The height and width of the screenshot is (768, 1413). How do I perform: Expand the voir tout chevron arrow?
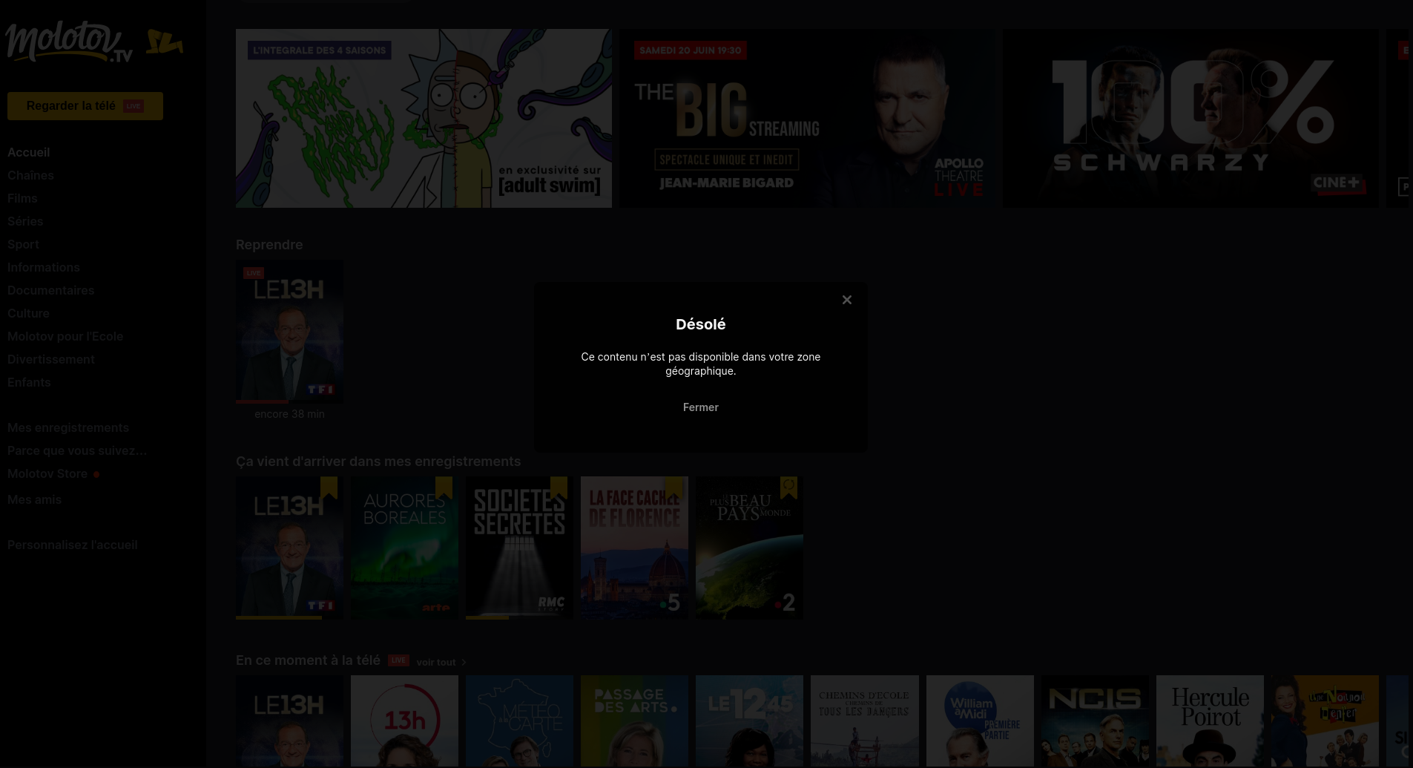click(464, 663)
